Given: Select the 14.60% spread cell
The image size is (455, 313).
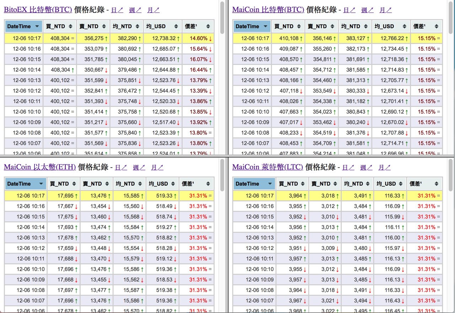Looking at the screenshot, I should [x=198, y=38].
